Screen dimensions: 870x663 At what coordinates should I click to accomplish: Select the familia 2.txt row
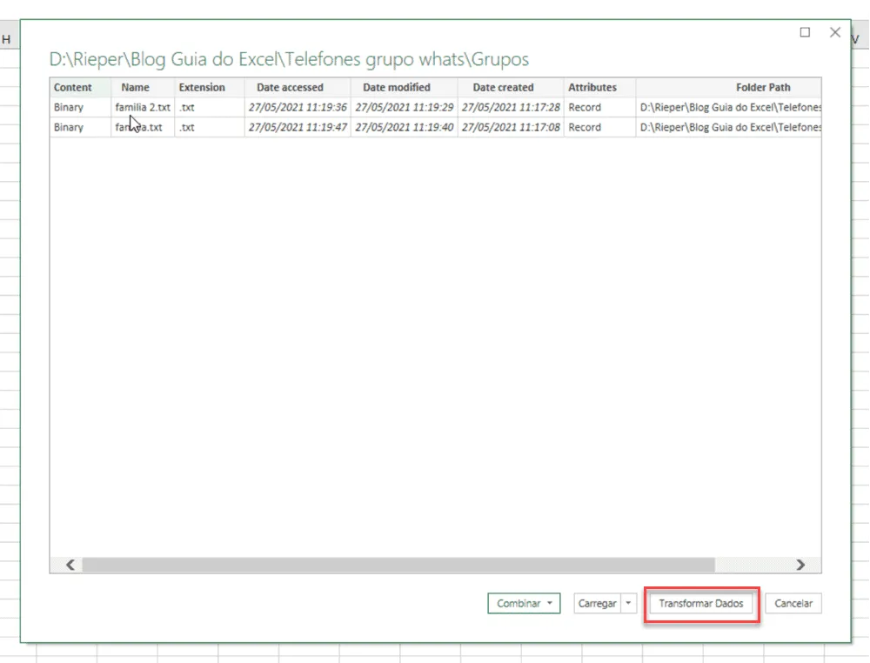tap(436, 107)
